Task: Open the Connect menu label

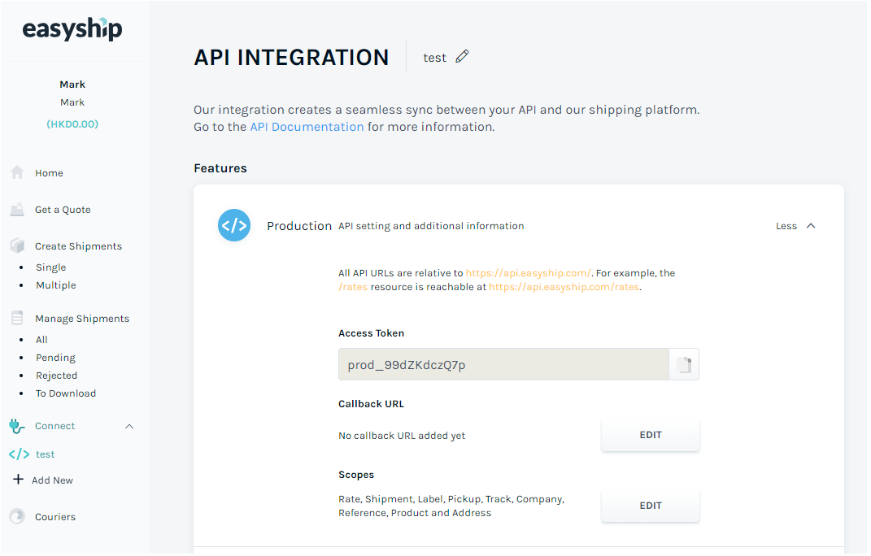Action: pos(55,426)
